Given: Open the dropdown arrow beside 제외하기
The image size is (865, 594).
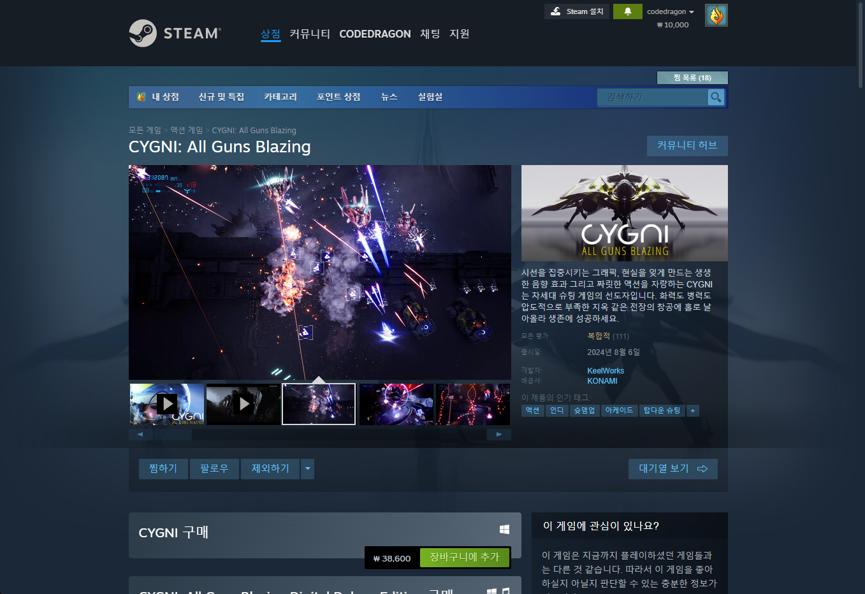Looking at the screenshot, I should click(308, 468).
